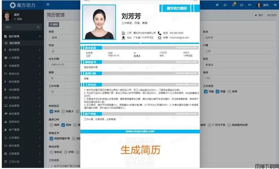Open 角色管理 in the sidebar

(23, 114)
